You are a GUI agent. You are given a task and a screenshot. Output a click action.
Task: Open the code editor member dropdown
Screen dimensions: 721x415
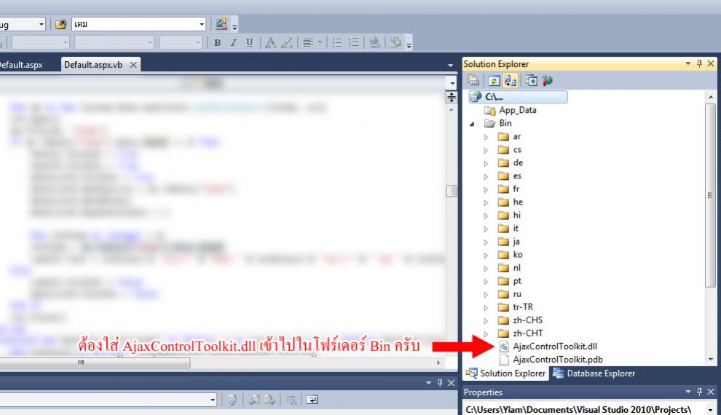[x=452, y=83]
